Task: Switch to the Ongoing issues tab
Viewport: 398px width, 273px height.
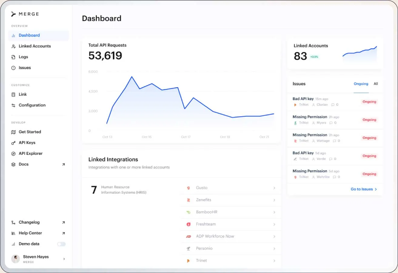Action: [361, 84]
